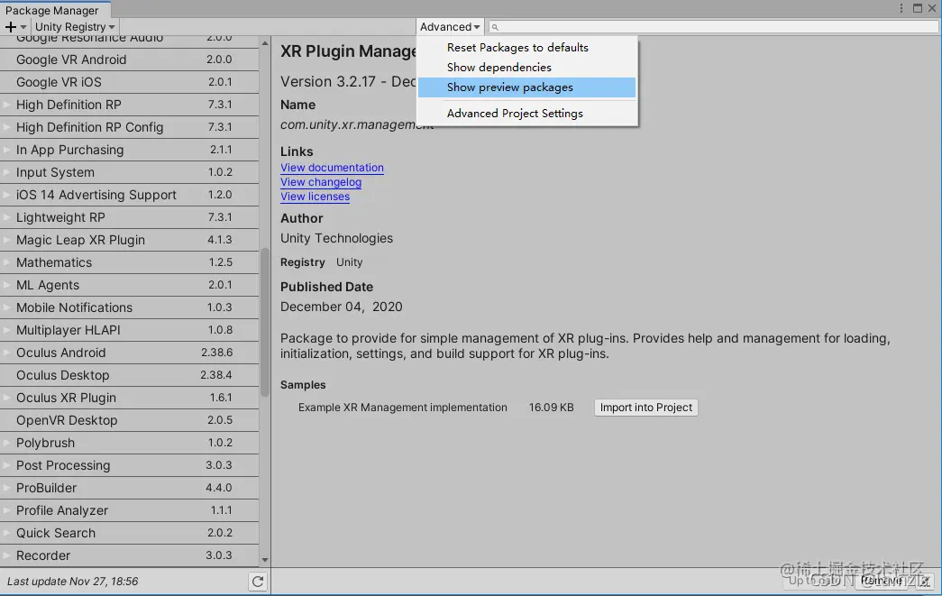This screenshot has height=596, width=942.
Task: Expand In App Purchasing versions
Action: [x=6, y=151]
